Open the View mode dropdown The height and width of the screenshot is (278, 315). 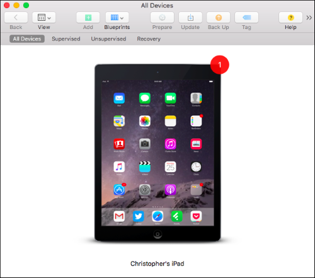(x=44, y=18)
